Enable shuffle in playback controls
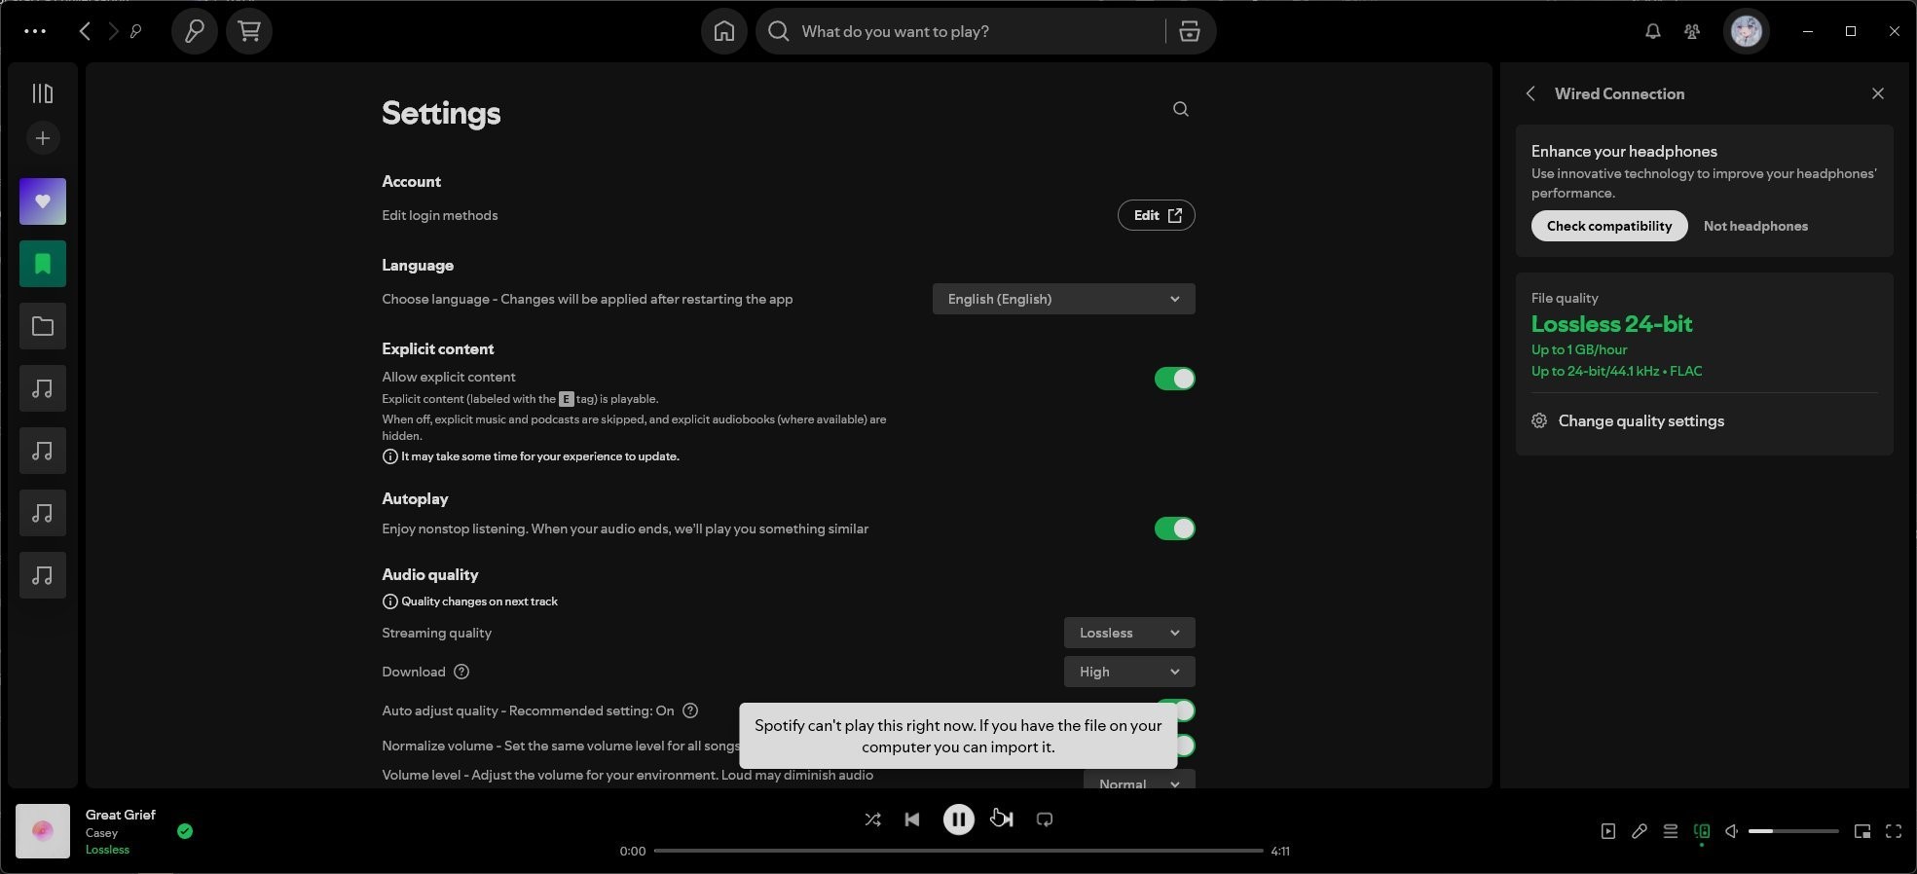This screenshot has height=874, width=1917. click(x=872, y=819)
